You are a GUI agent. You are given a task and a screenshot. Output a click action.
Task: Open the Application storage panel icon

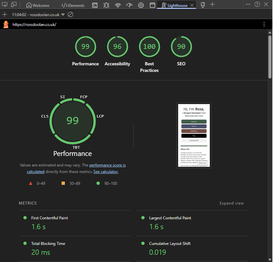(152, 5)
